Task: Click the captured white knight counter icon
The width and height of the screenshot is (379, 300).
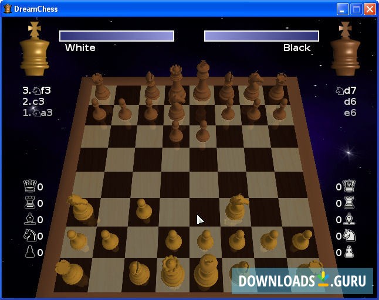Action: click(349, 235)
